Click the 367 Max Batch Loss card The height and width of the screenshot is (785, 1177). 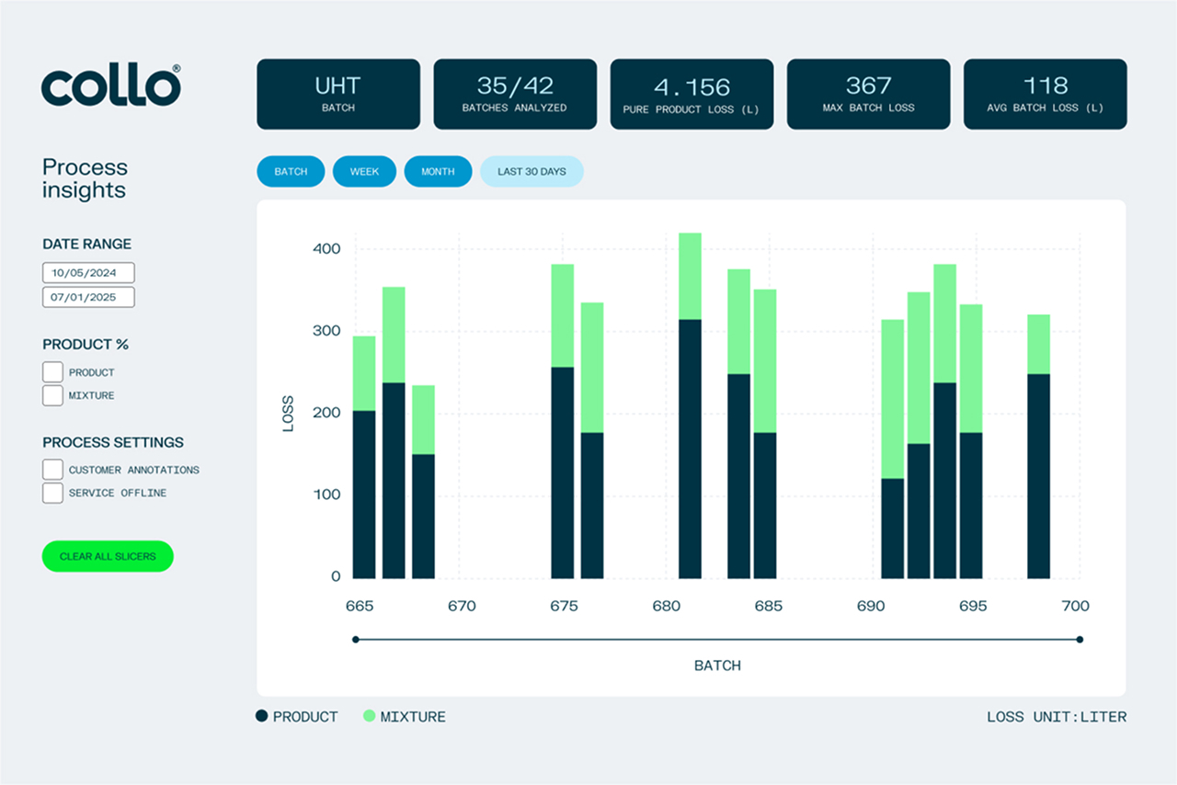pos(868,93)
